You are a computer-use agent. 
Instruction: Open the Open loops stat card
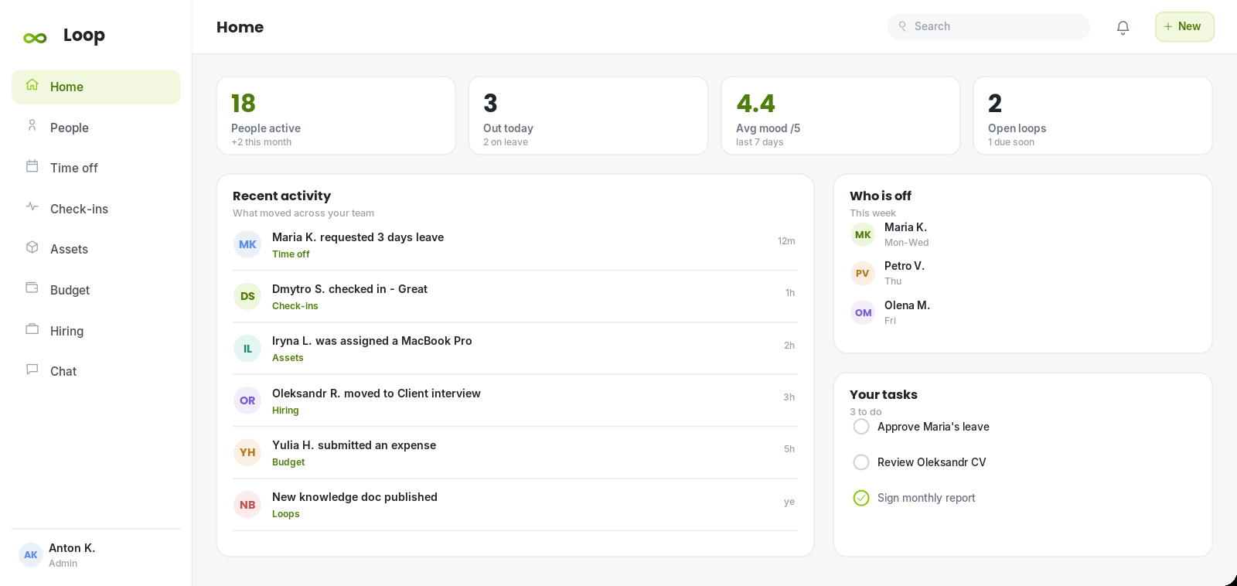pos(1092,116)
